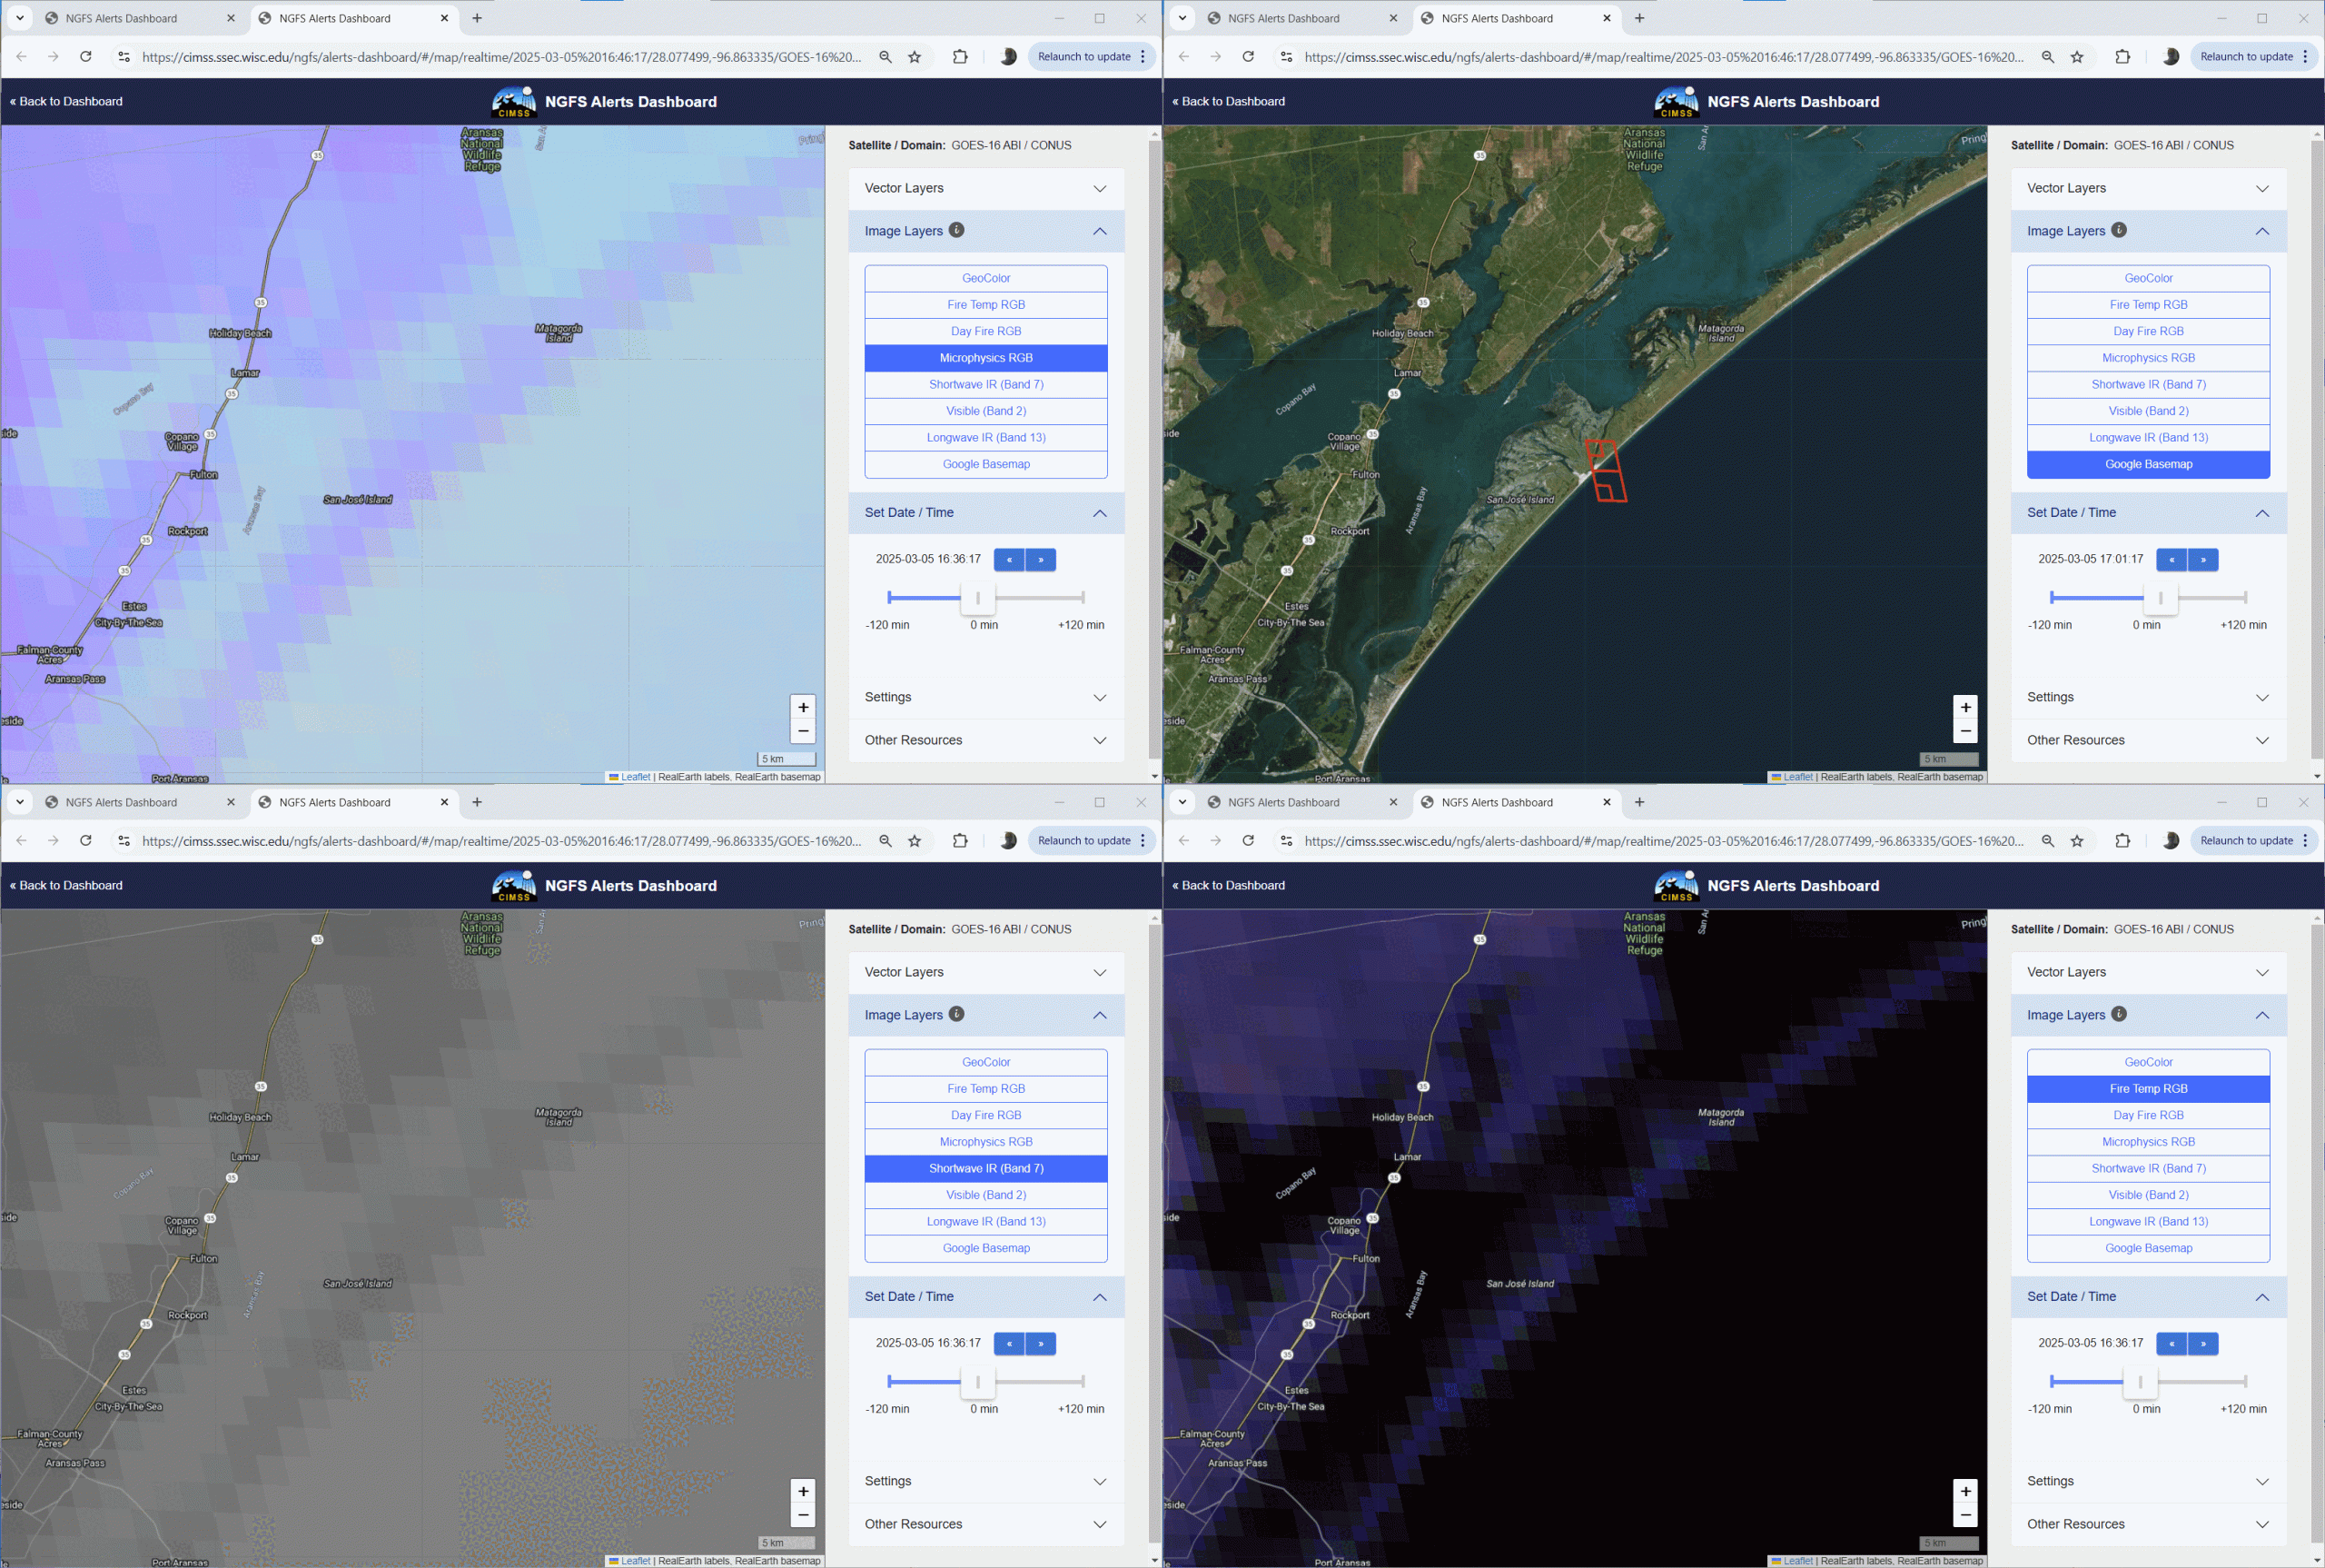Bookmark the page with the star in Microphysics window

click(915, 57)
